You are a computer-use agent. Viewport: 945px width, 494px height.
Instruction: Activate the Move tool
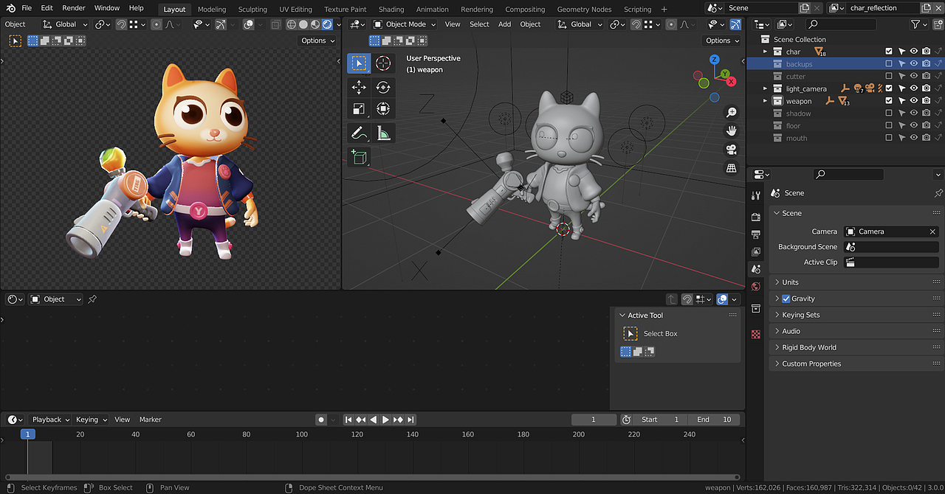[x=359, y=88]
